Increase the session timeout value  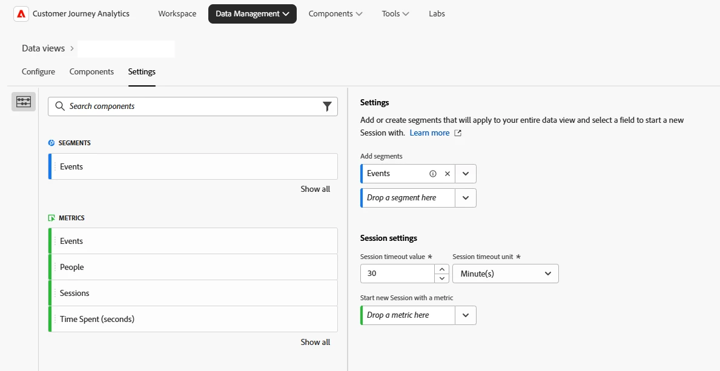click(442, 269)
